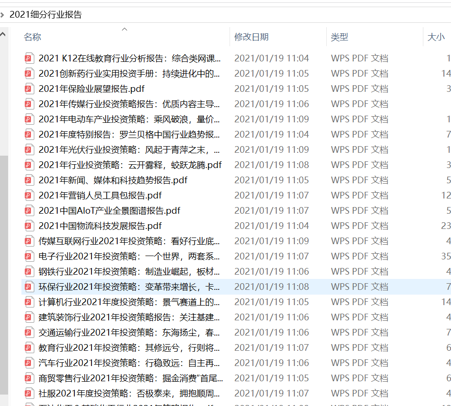Expand breadcrumb chevron before 2021细分行业报告

point(3,15)
